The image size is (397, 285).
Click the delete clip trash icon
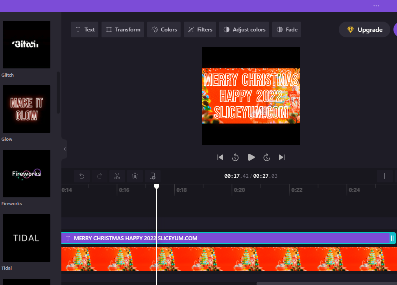coord(135,176)
